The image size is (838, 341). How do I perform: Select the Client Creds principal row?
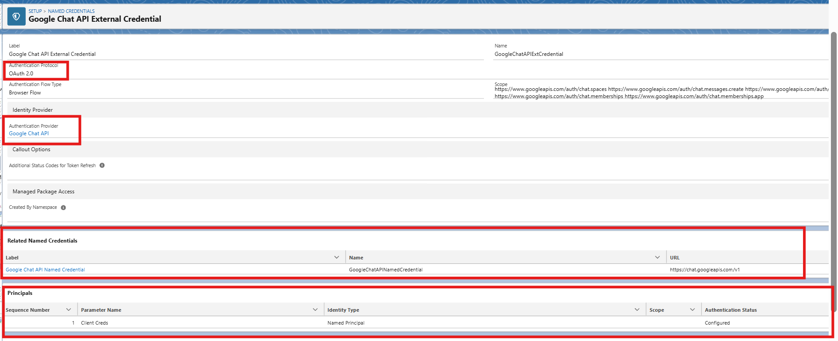point(417,323)
